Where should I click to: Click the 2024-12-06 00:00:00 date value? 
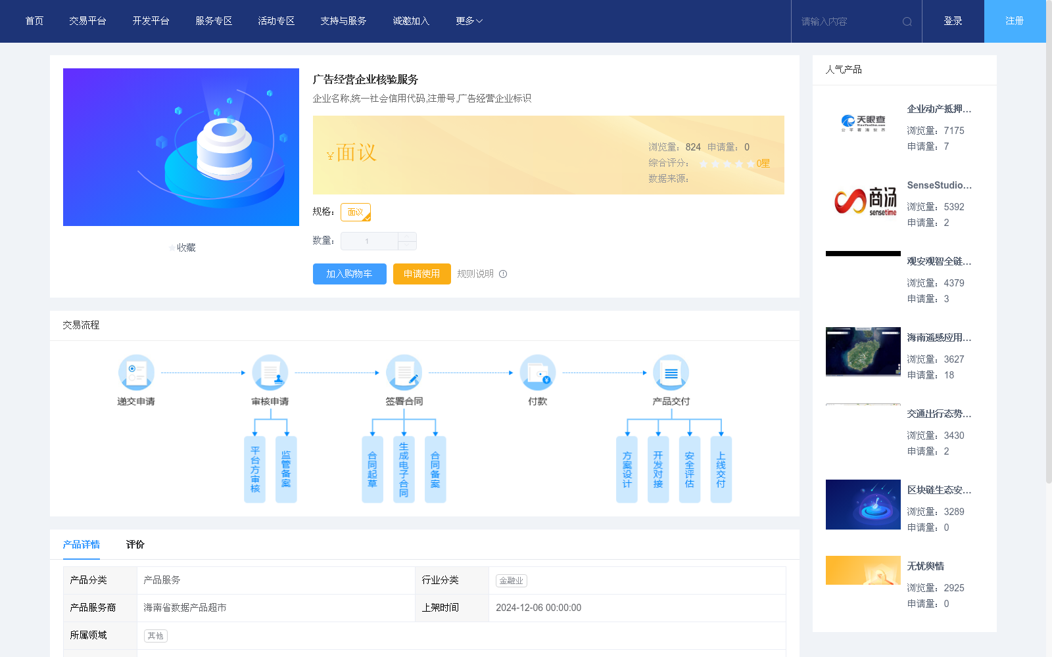(x=538, y=608)
